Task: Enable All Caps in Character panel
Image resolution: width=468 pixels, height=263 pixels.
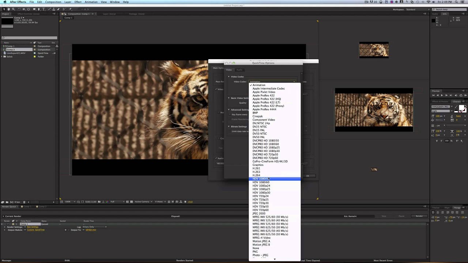Action: tap(447, 141)
